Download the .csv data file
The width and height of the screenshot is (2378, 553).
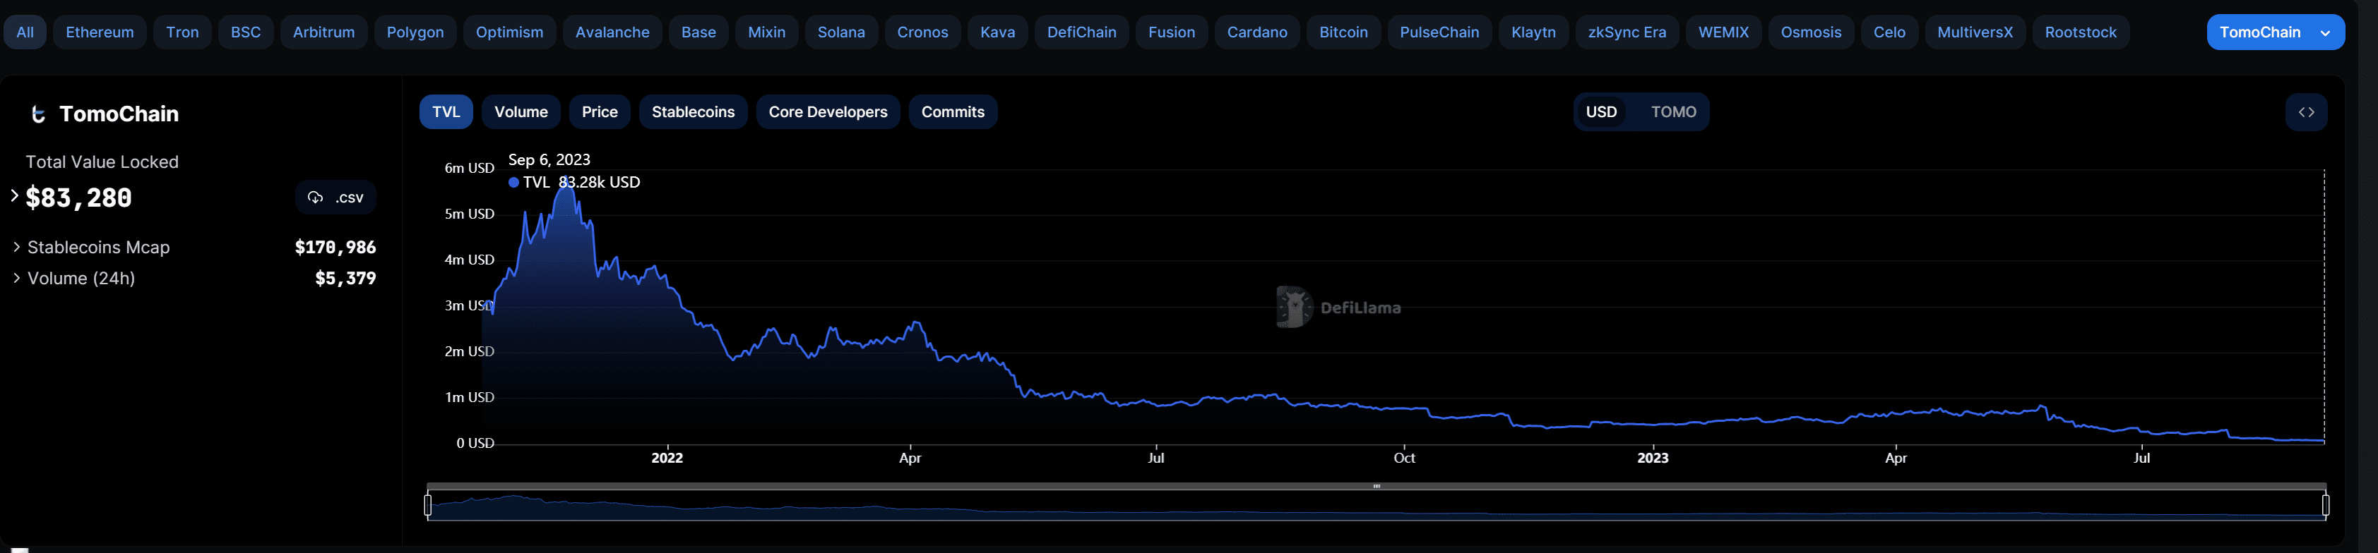[336, 197]
